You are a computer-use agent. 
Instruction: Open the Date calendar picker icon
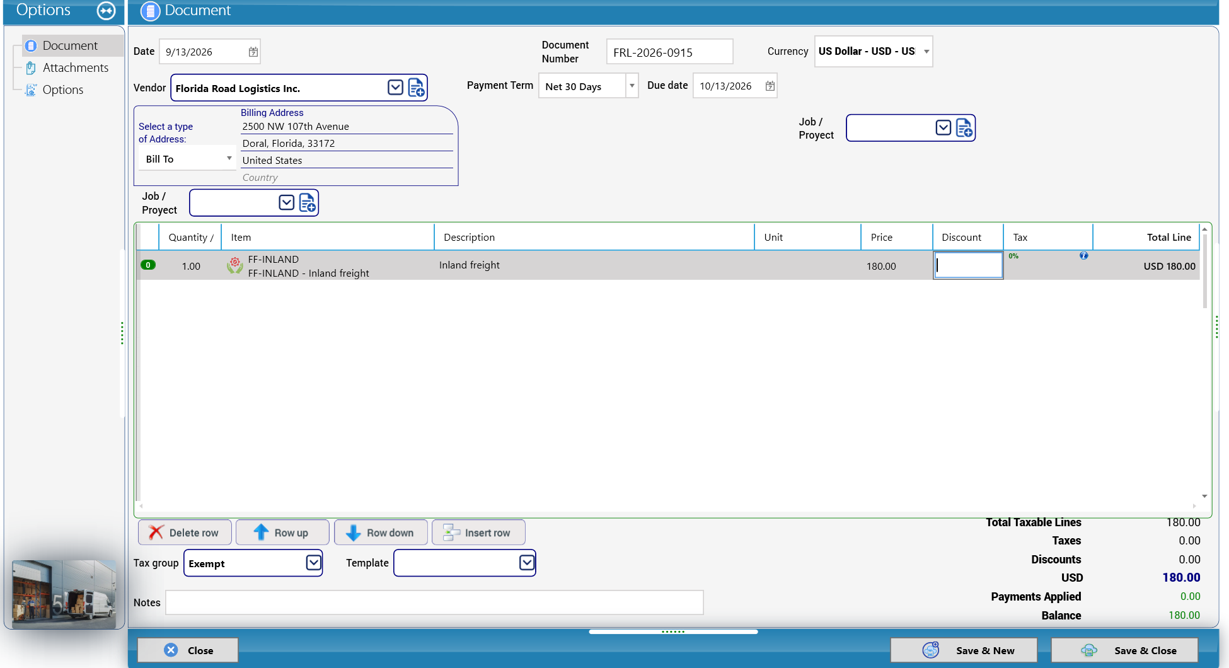click(x=253, y=52)
